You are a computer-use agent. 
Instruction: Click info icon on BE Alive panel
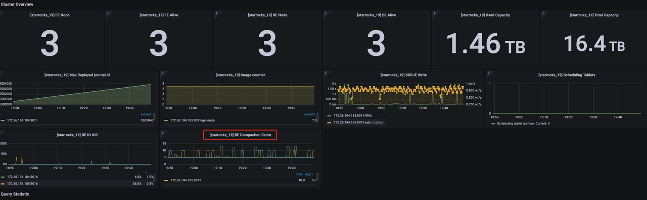tap(326, 13)
